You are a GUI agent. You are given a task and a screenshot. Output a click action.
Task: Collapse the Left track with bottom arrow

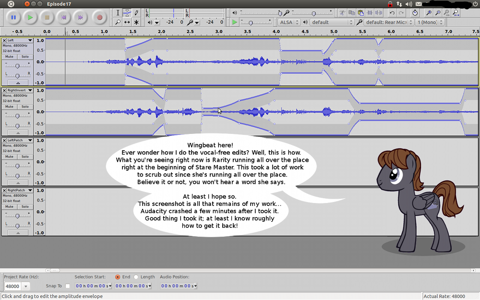click(x=18, y=83)
